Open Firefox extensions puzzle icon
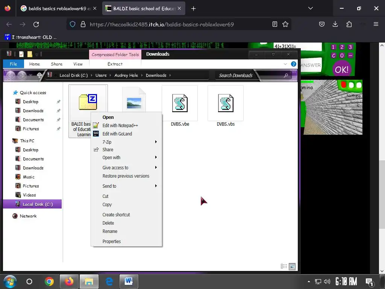The width and height of the screenshot is (385, 289). pos(349,24)
